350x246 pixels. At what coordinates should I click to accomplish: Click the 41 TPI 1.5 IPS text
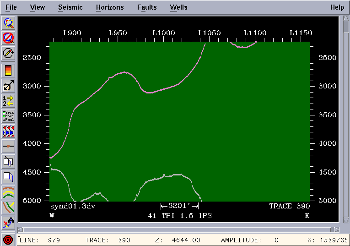[x=179, y=216]
